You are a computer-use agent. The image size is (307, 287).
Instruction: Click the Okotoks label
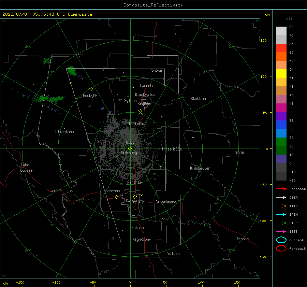tap(136, 227)
